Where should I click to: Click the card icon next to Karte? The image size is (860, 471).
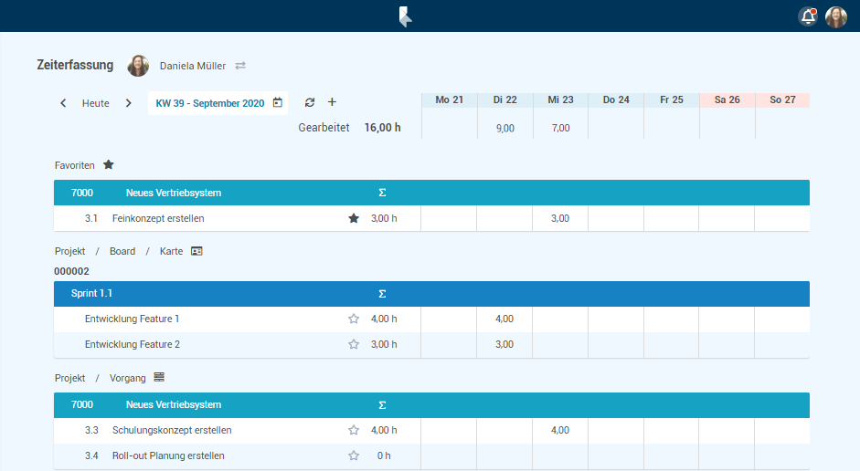click(196, 251)
